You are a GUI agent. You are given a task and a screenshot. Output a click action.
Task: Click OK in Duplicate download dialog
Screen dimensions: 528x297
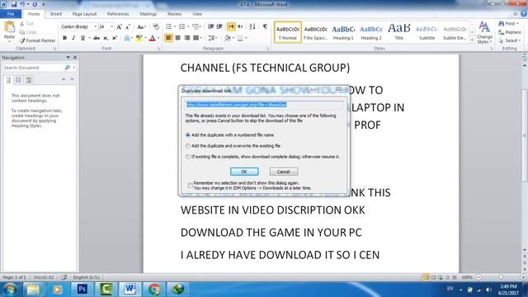pos(244,172)
